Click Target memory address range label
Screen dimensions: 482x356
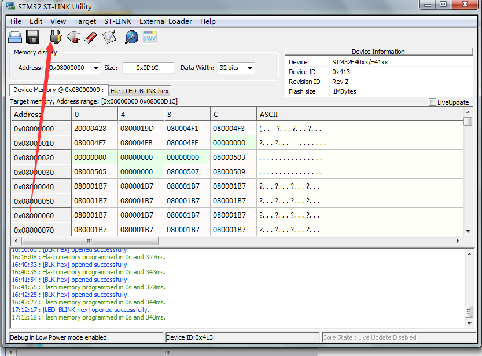[94, 101]
